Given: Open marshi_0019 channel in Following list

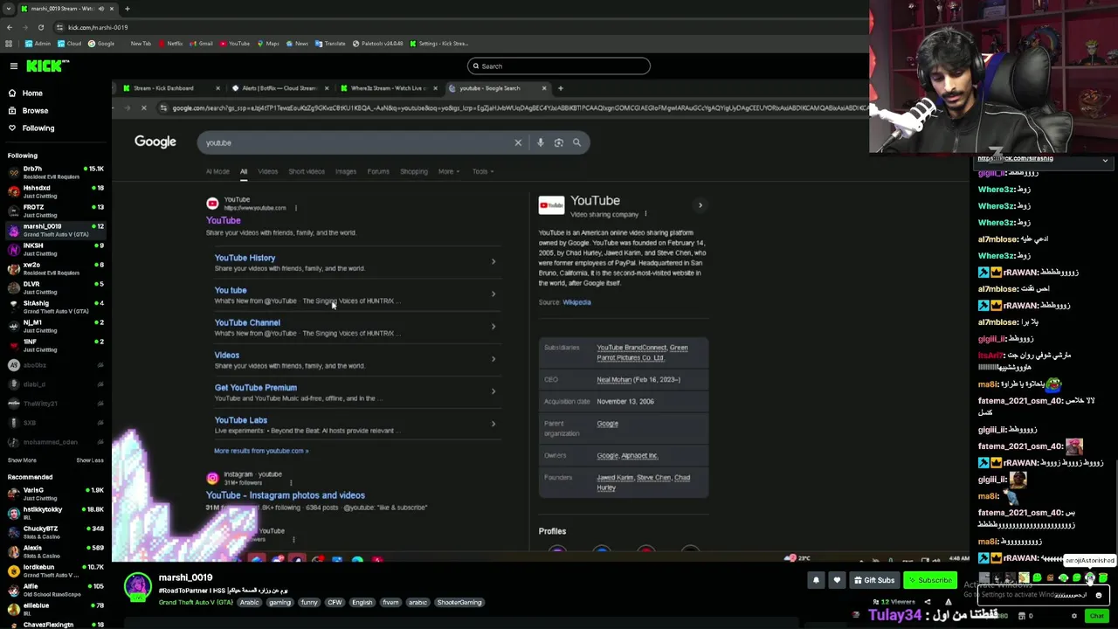Looking at the screenshot, I should [x=54, y=230].
